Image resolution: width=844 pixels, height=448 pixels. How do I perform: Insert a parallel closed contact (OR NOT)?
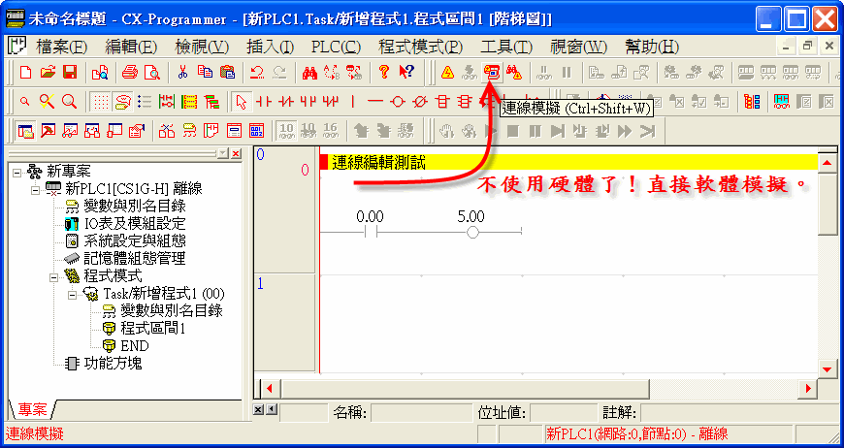pyautogui.click(x=331, y=101)
